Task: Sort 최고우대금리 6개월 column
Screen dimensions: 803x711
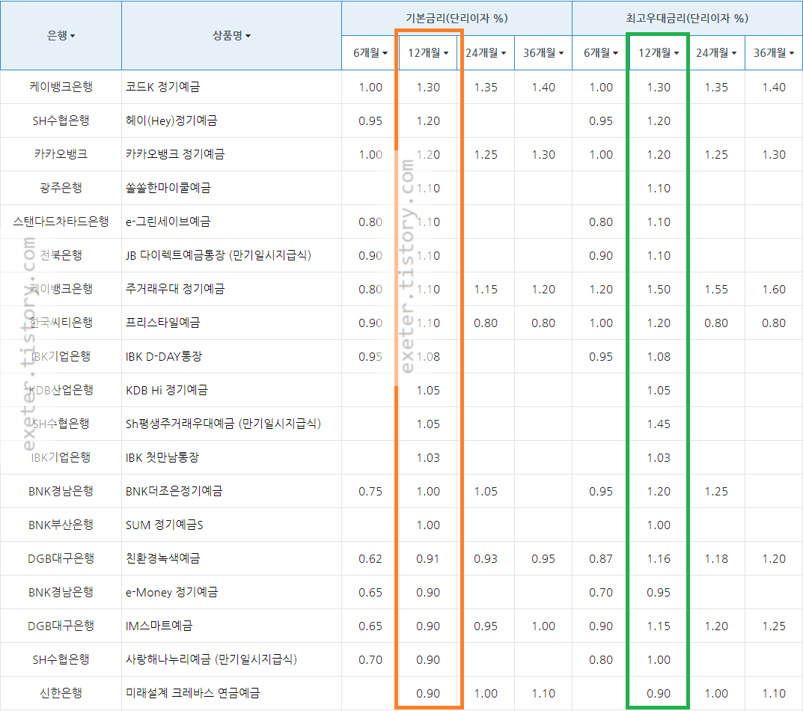Action: click(x=601, y=52)
